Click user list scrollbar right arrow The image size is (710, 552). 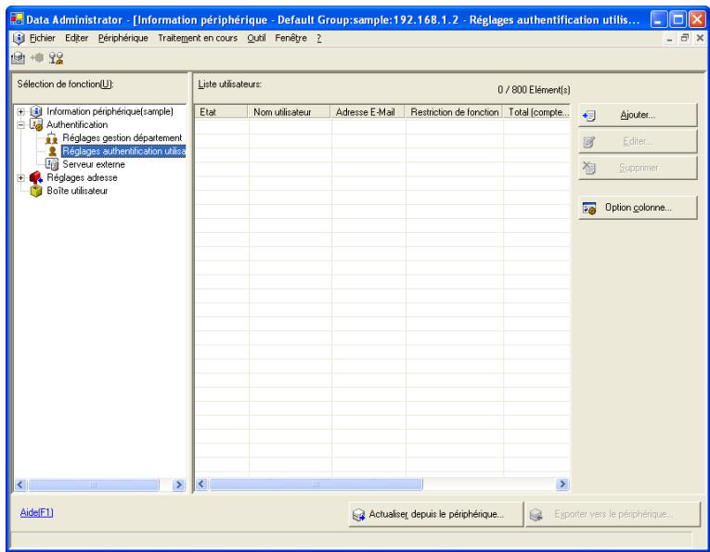tap(562, 484)
